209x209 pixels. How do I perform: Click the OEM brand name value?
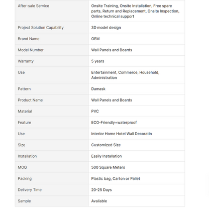(95, 39)
